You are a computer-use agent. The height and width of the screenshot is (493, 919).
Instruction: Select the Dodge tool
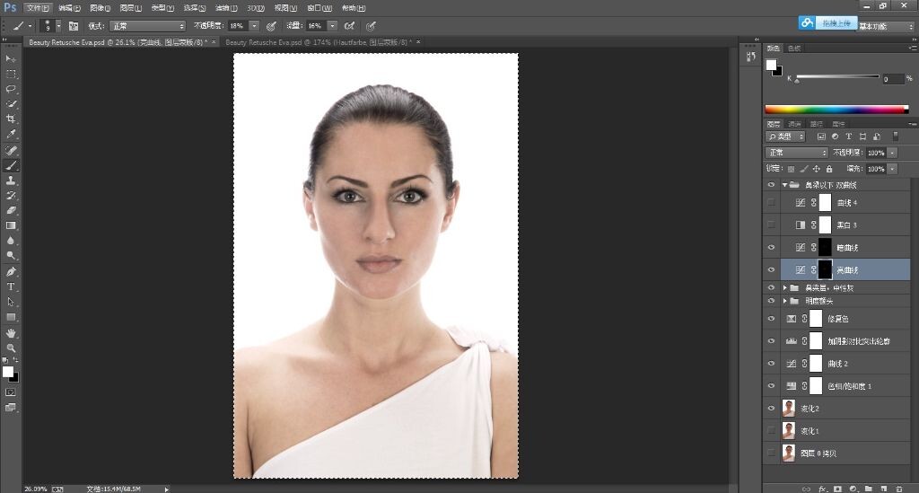click(11, 256)
